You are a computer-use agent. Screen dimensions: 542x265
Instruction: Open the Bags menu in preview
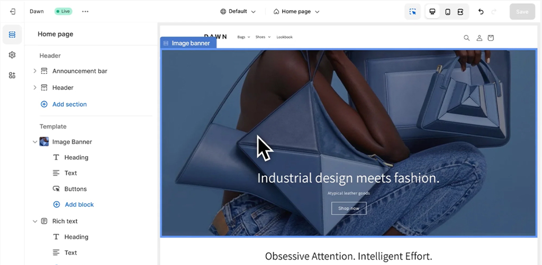click(243, 37)
